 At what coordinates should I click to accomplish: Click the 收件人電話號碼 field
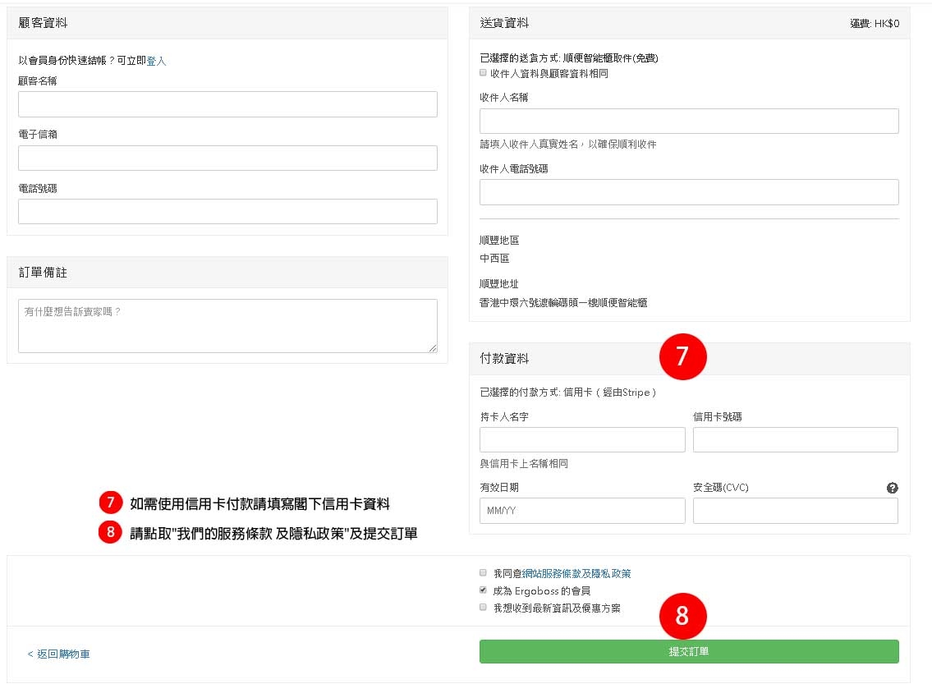(x=689, y=192)
